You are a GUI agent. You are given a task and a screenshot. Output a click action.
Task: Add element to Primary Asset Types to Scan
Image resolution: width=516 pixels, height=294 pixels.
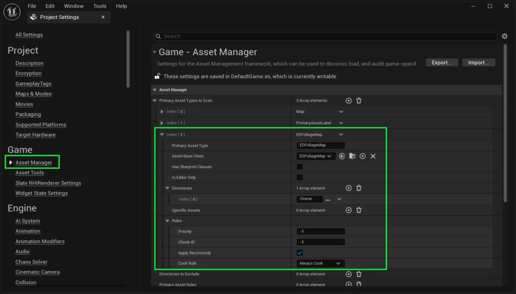click(348, 101)
